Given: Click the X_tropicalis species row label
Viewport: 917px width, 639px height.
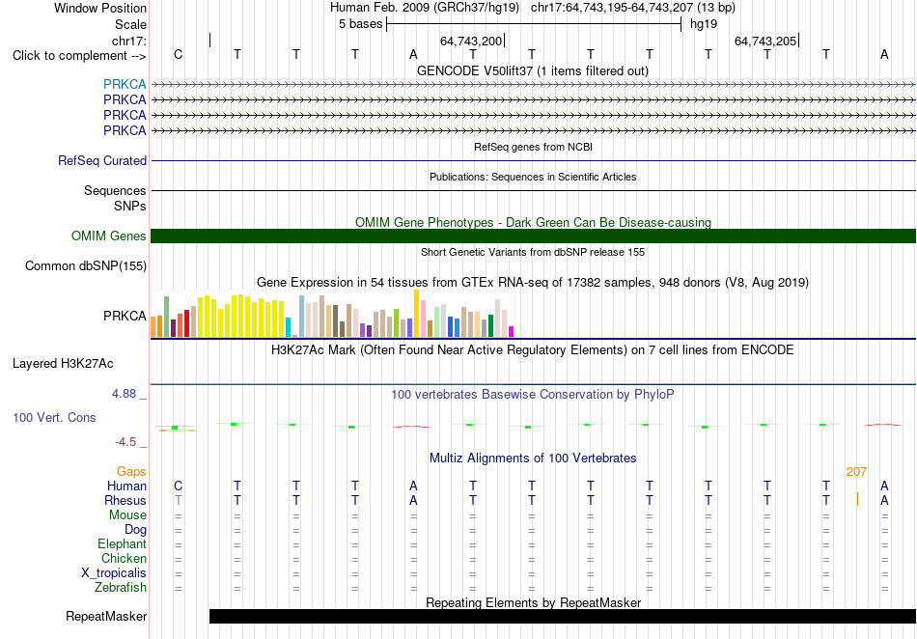Looking at the screenshot, I should click(114, 573).
